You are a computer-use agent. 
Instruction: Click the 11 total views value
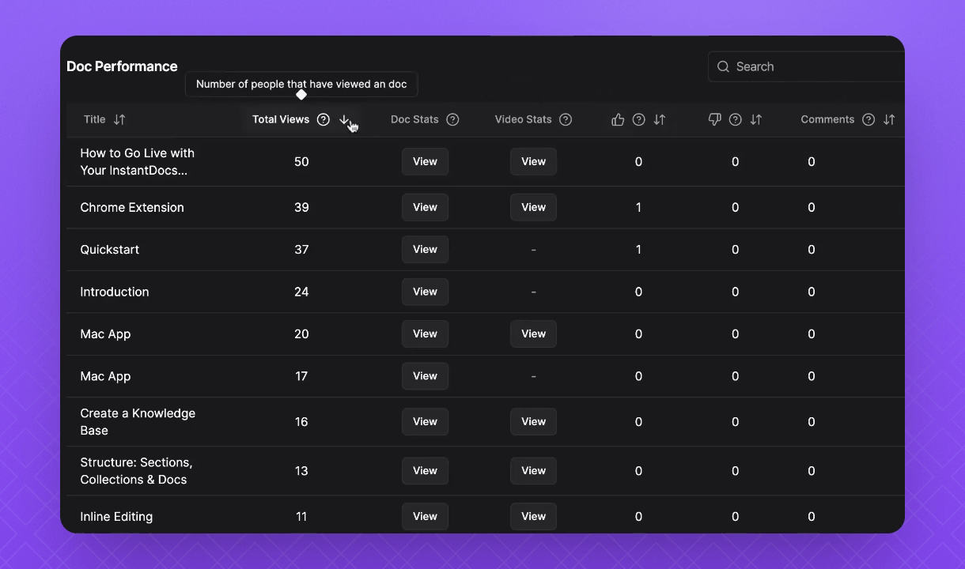[301, 516]
